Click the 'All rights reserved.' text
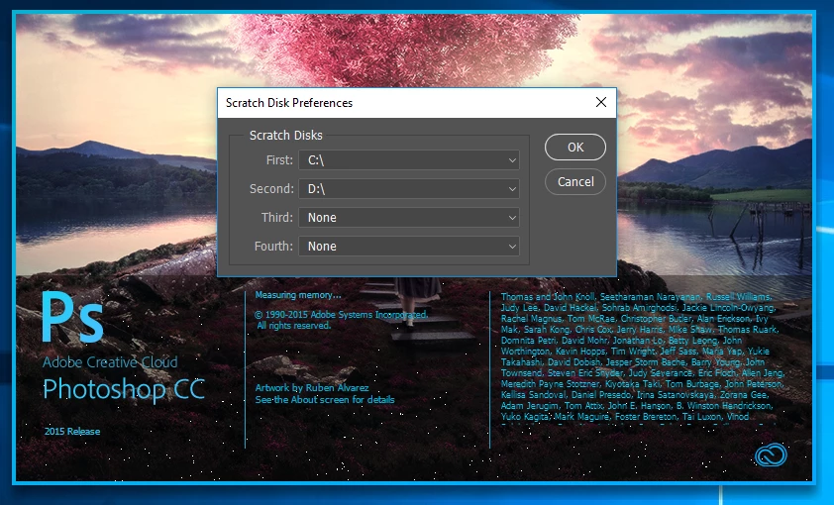Image resolution: width=834 pixels, height=505 pixels. pyautogui.click(x=293, y=326)
